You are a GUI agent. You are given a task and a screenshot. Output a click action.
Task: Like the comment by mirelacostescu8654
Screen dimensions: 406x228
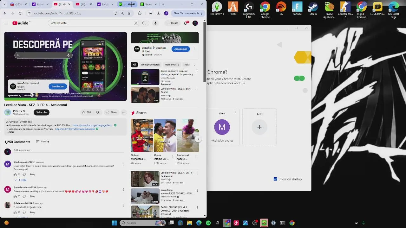(x=15, y=196)
